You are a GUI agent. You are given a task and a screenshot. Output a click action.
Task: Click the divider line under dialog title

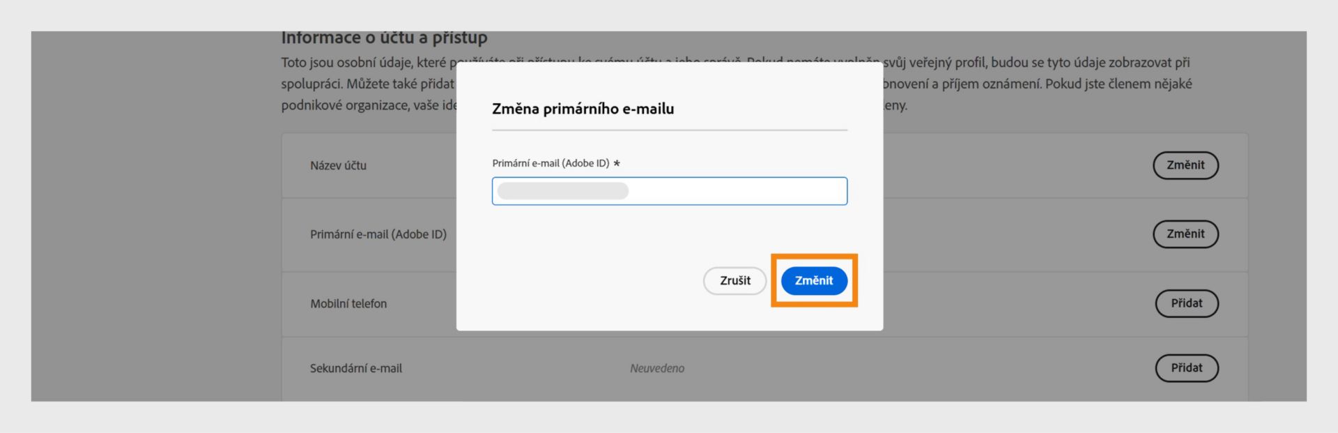pos(669,130)
